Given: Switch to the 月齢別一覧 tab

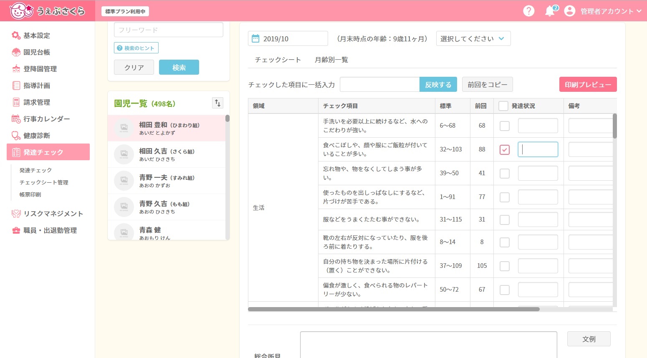Looking at the screenshot, I should tap(331, 60).
